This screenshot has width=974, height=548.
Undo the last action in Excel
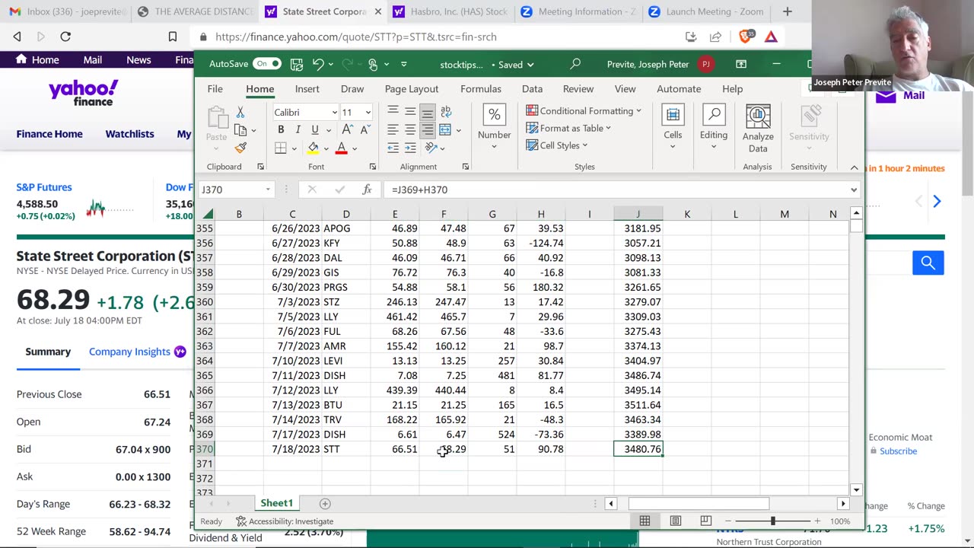318,64
